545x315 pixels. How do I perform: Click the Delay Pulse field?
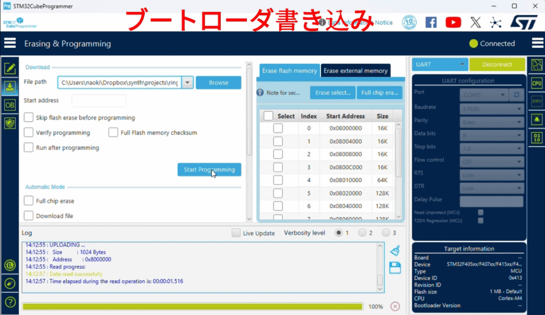(x=491, y=201)
